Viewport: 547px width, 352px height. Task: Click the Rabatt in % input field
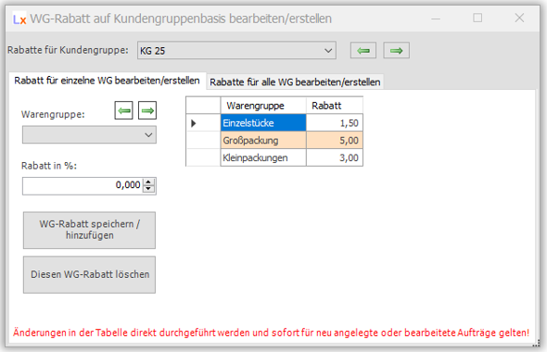point(83,186)
